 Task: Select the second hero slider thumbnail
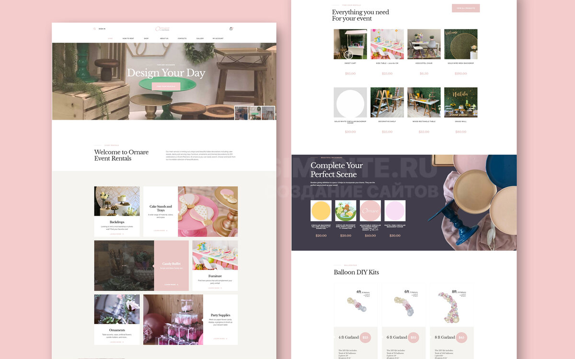point(255,113)
